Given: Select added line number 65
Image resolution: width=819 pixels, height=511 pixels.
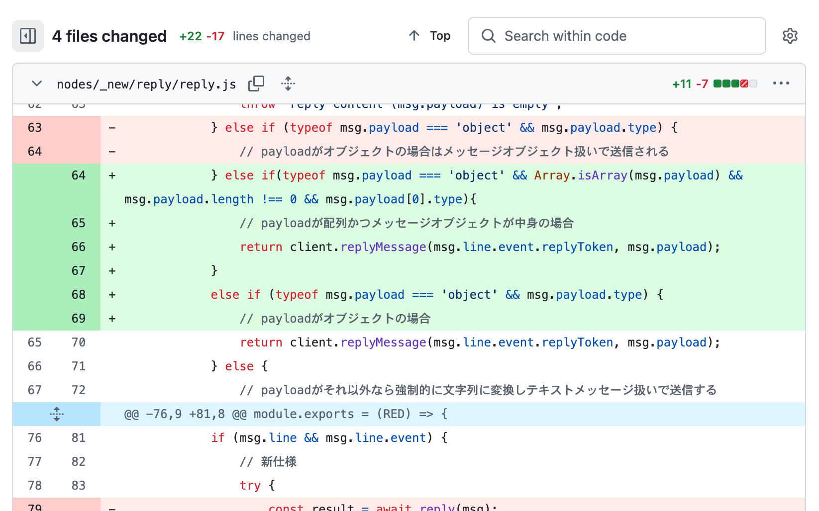Looking at the screenshot, I should click(x=79, y=223).
